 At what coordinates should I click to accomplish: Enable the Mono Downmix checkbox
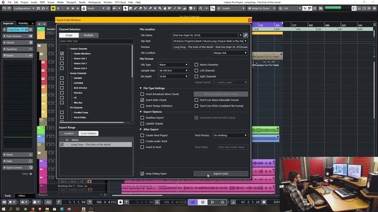196,65
